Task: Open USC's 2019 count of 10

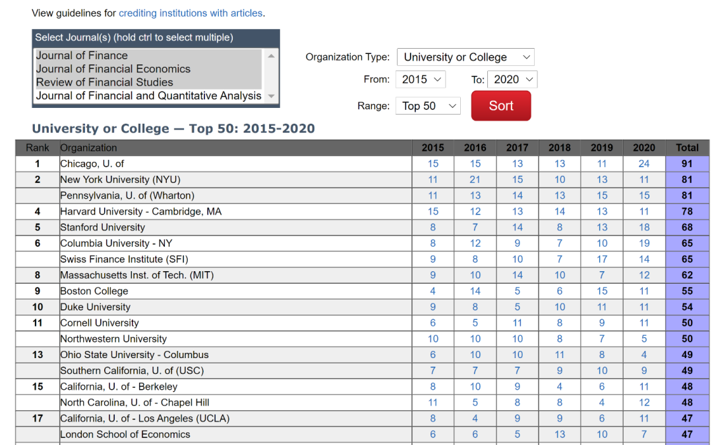Action: coord(602,371)
